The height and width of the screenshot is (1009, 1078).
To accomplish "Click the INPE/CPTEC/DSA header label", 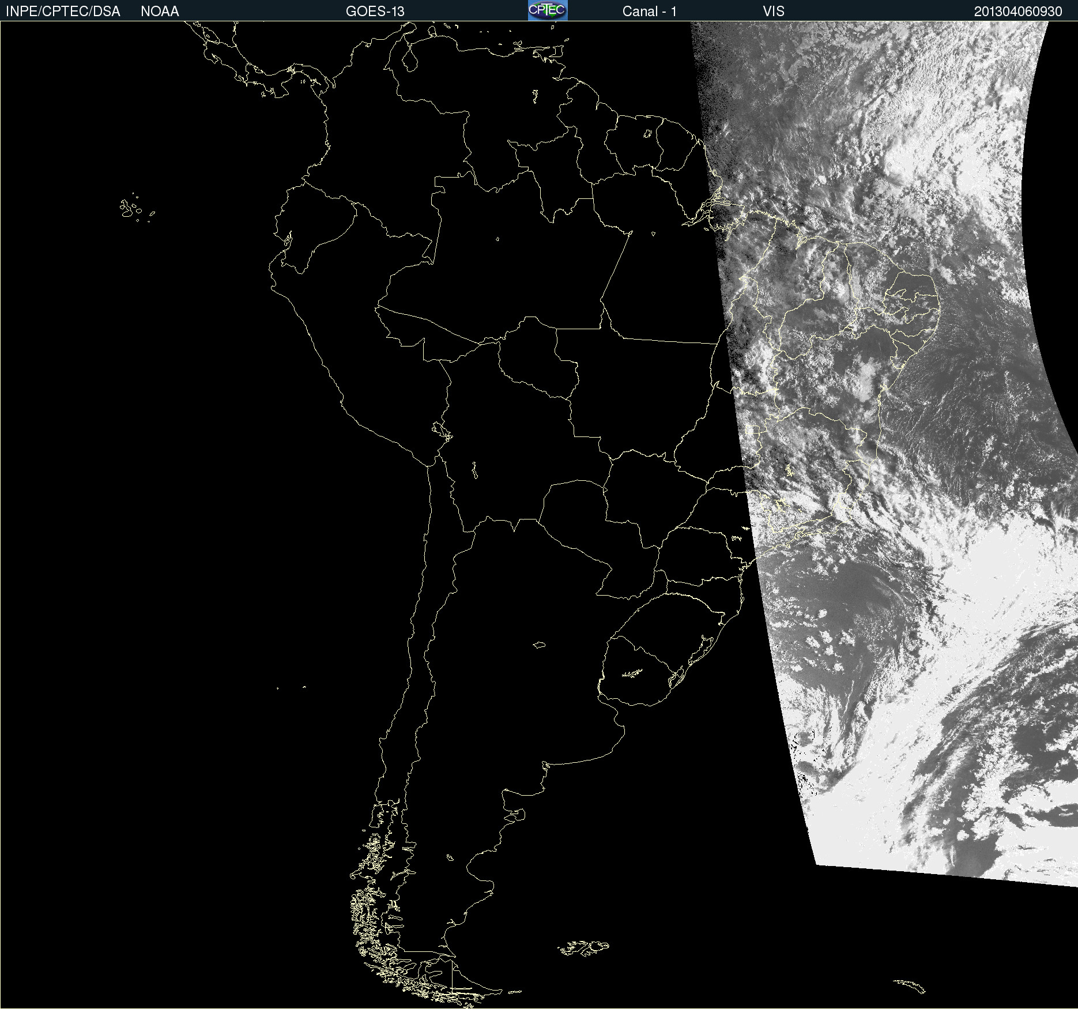I will (63, 11).
